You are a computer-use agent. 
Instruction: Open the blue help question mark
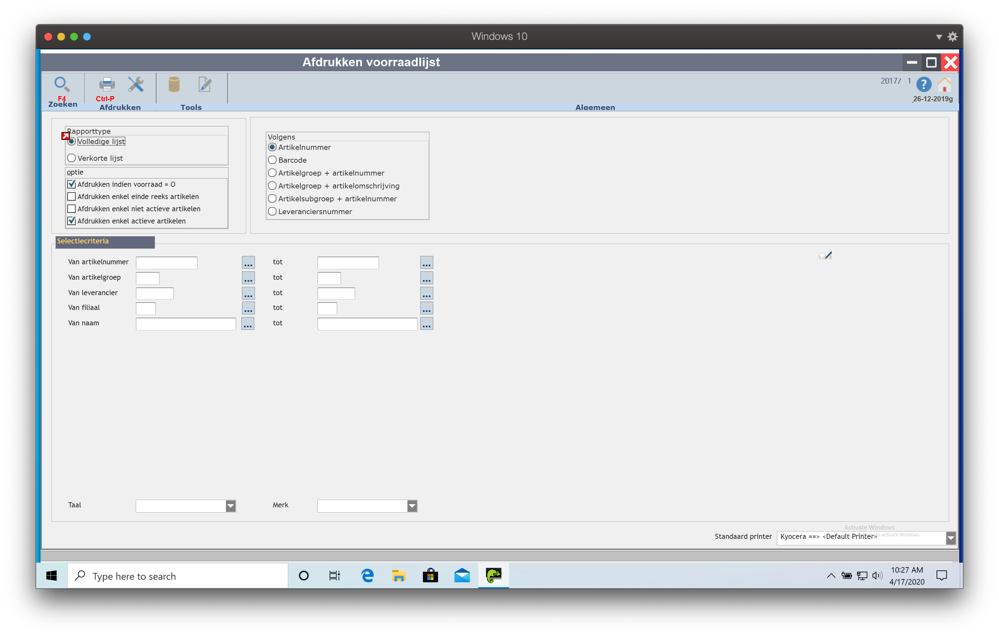pos(923,85)
